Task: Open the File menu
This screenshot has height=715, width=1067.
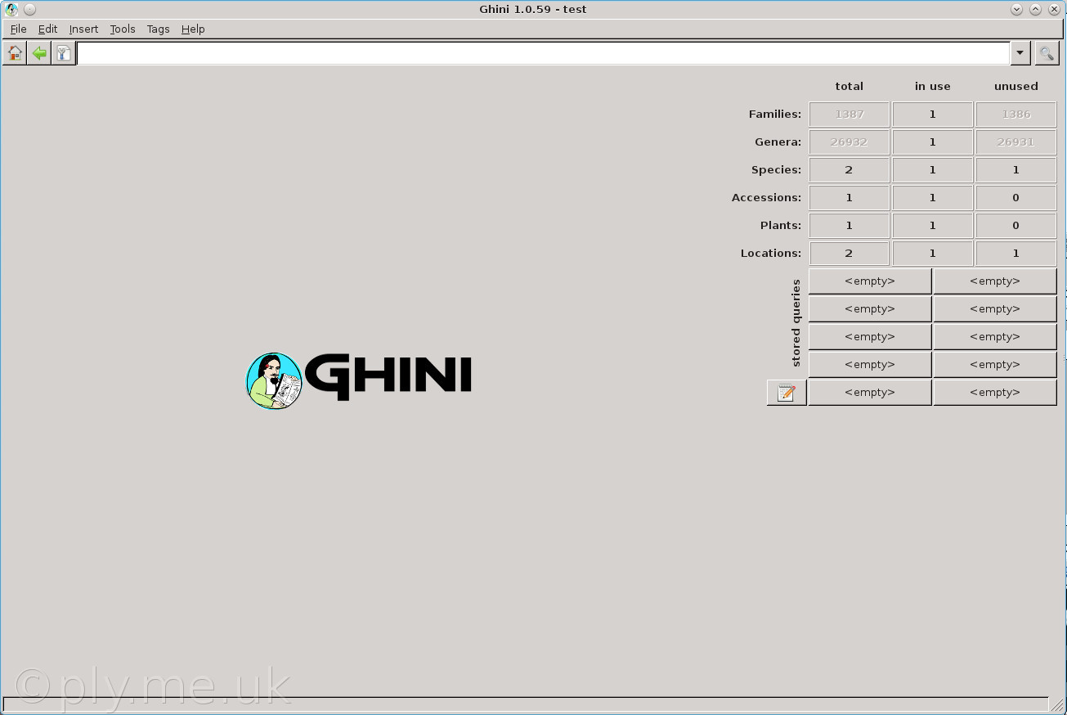Action: click(x=18, y=29)
